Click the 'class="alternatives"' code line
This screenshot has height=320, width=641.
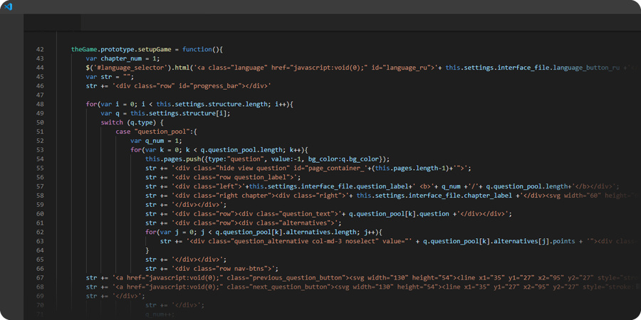tap(244, 223)
